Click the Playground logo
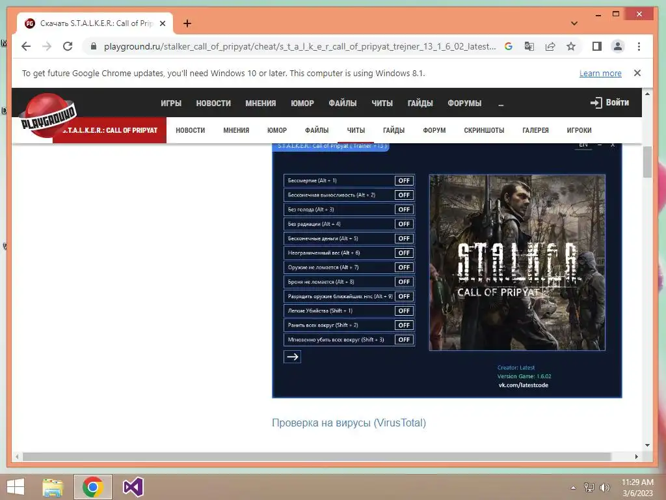 (x=48, y=116)
